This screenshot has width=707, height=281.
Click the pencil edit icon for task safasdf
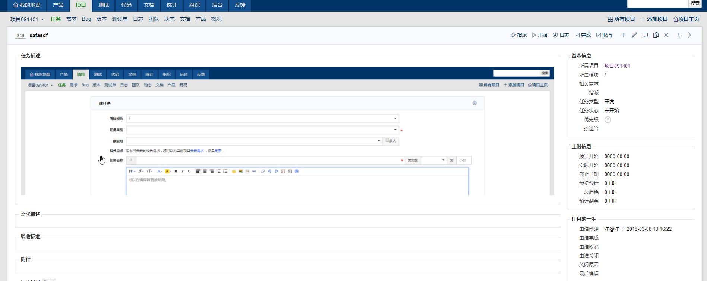click(x=634, y=35)
